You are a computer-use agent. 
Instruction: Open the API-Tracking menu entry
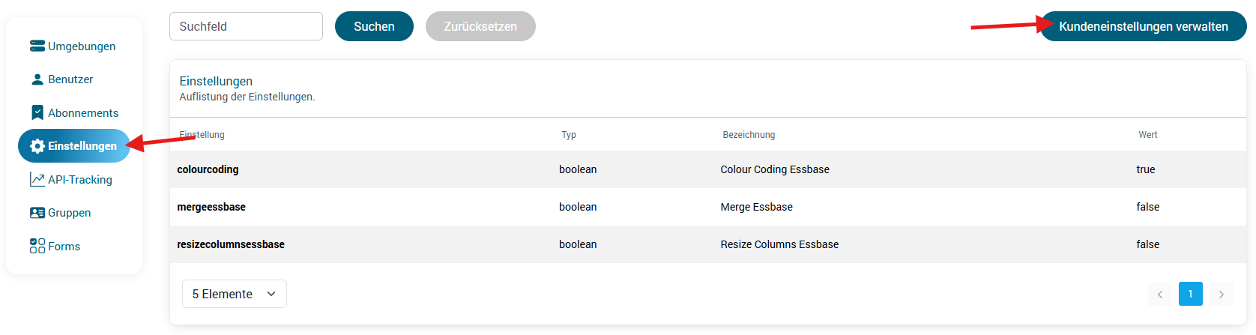tap(79, 180)
